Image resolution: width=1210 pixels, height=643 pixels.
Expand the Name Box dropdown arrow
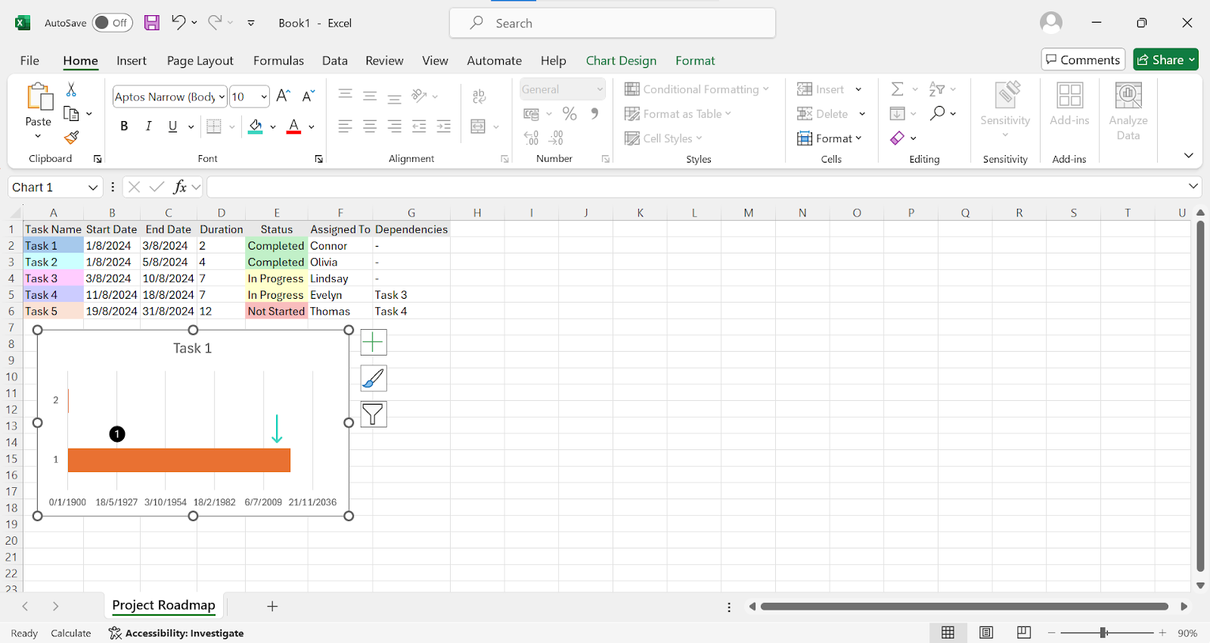click(x=93, y=187)
